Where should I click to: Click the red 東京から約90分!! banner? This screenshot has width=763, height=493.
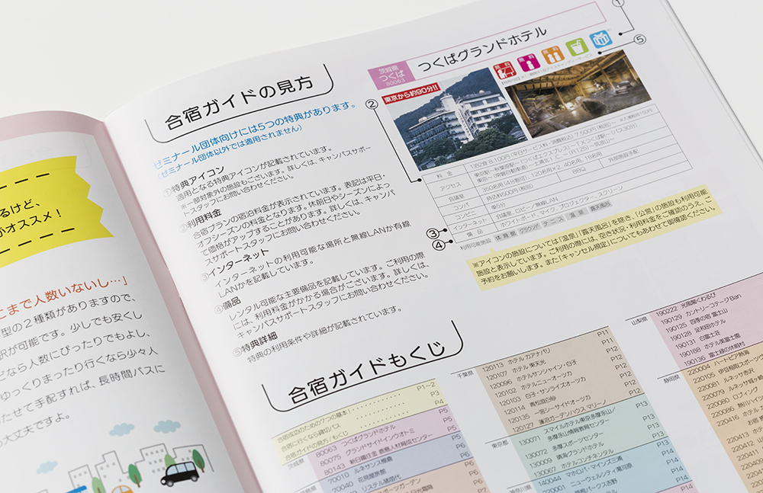pos(412,94)
